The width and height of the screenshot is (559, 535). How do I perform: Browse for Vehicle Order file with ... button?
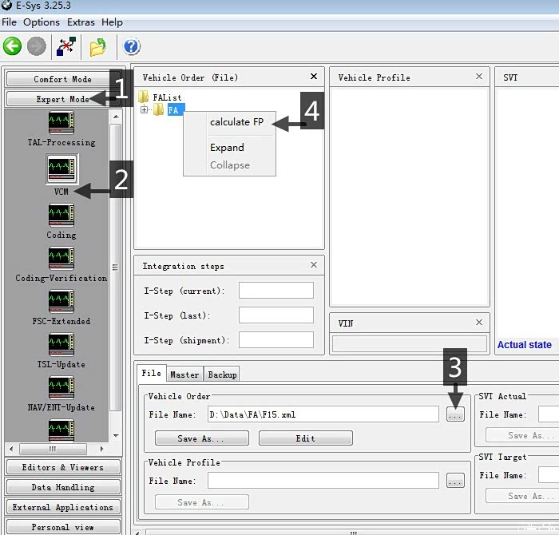point(455,414)
